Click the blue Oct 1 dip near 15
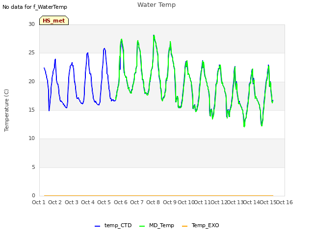Viewport: 314px width, 235px height. (x=49, y=110)
